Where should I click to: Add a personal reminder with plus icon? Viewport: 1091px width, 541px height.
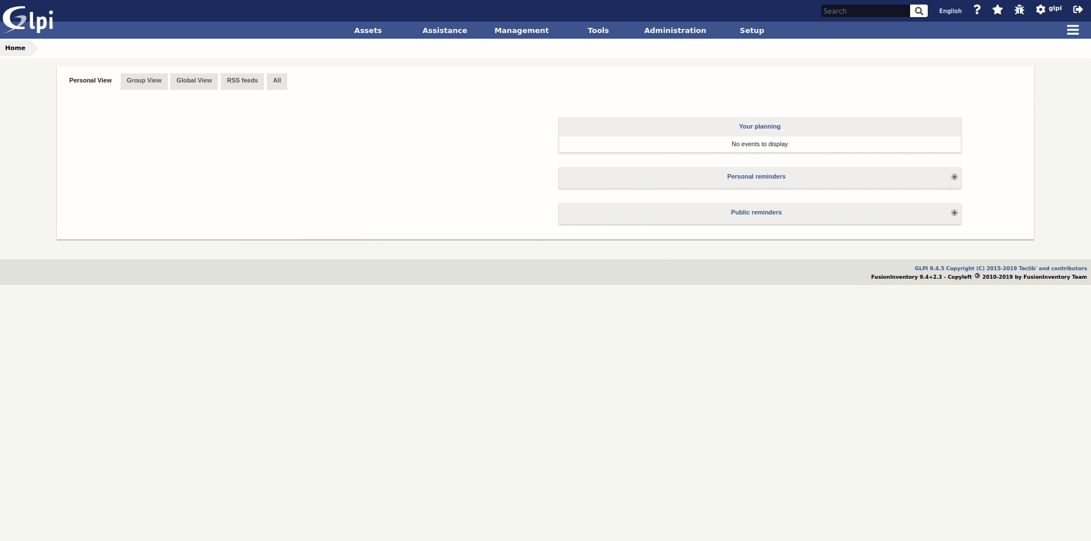click(954, 177)
